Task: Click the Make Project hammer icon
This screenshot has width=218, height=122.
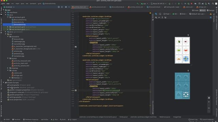Action: pos(138,4)
